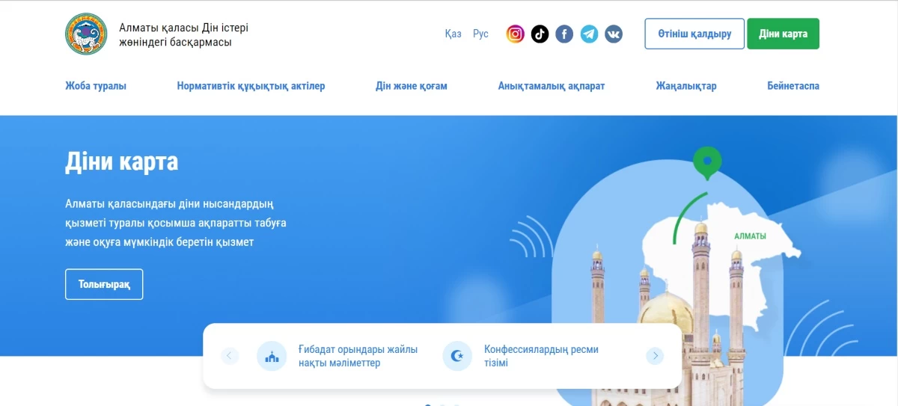Image resolution: width=898 pixels, height=406 pixels.
Task: Click the Діни карта banner heading
Action: coord(122,161)
